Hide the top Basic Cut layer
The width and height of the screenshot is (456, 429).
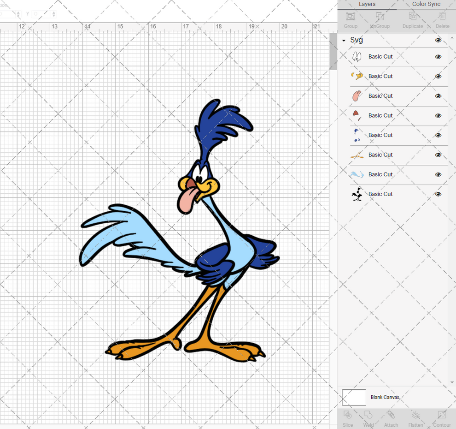438,56
